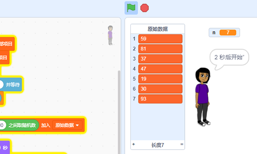Click the purple 秒 looks block
The width and height of the screenshot is (257, 154).
pos(5,148)
